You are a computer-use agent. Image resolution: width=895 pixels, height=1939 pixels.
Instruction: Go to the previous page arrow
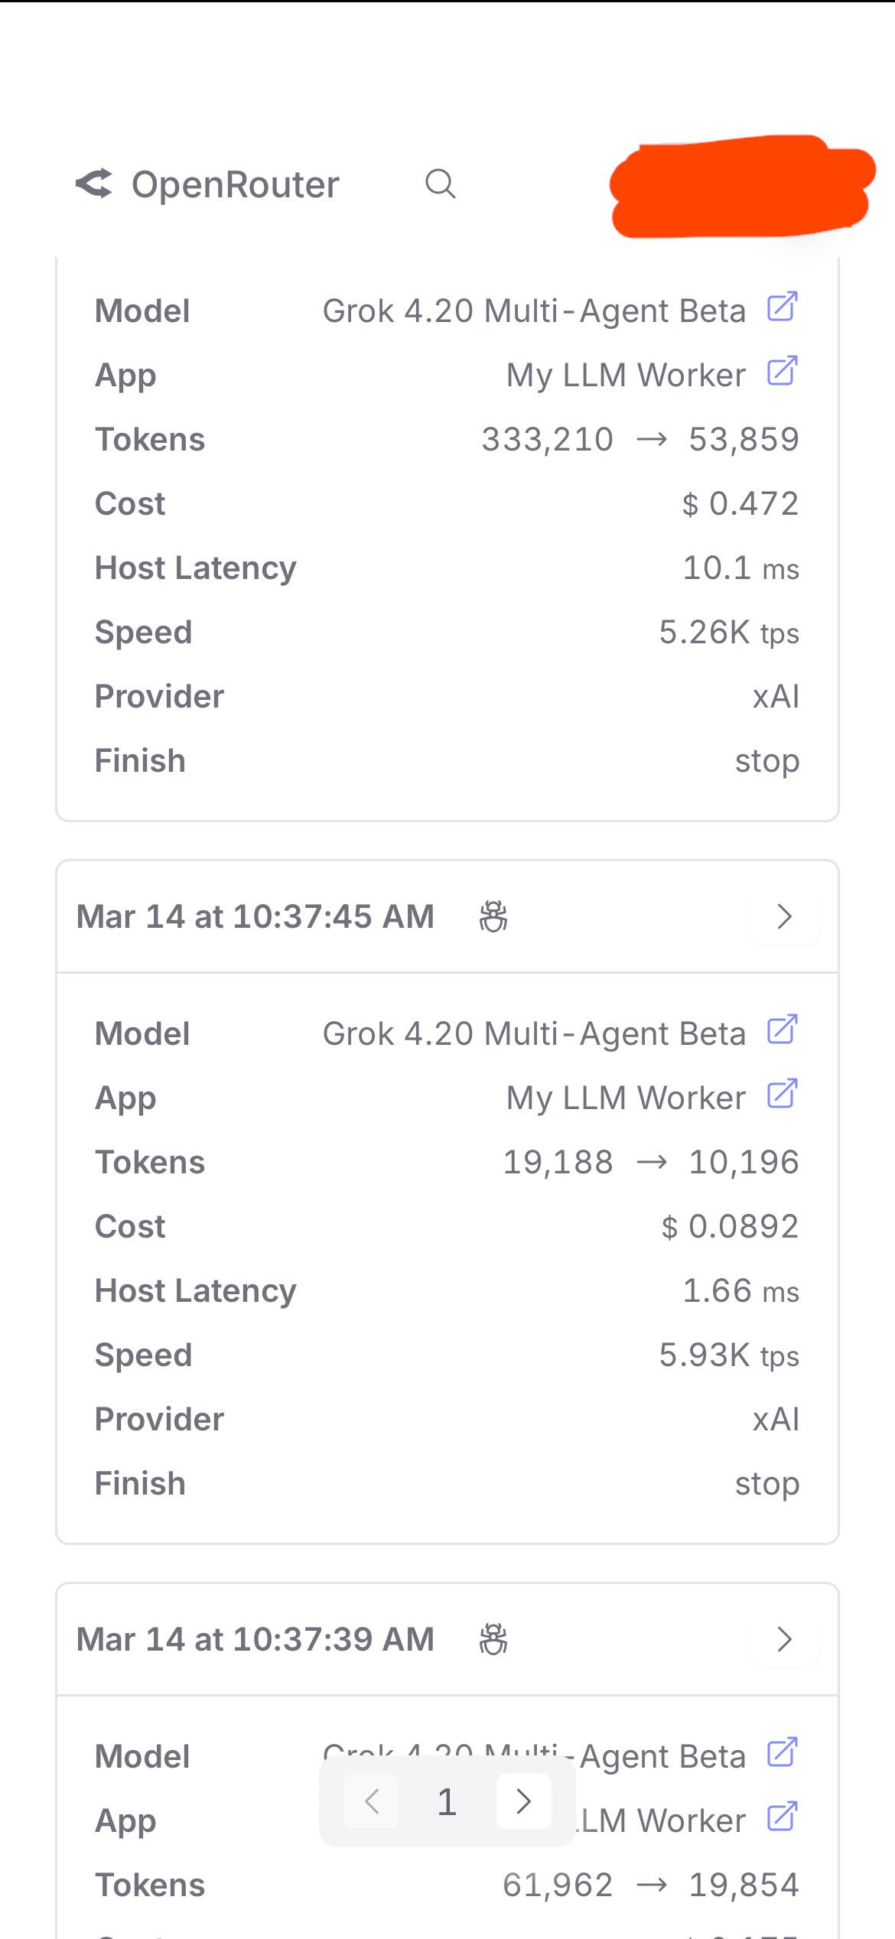click(x=372, y=1801)
